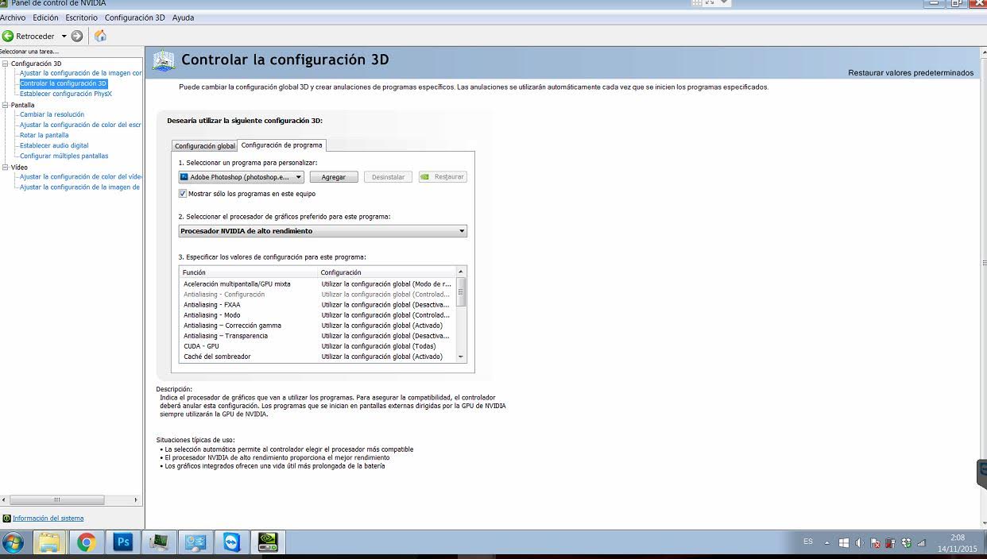The image size is (987, 559).
Task: Click the settings list scroll-down arrow
Action: pos(461,357)
